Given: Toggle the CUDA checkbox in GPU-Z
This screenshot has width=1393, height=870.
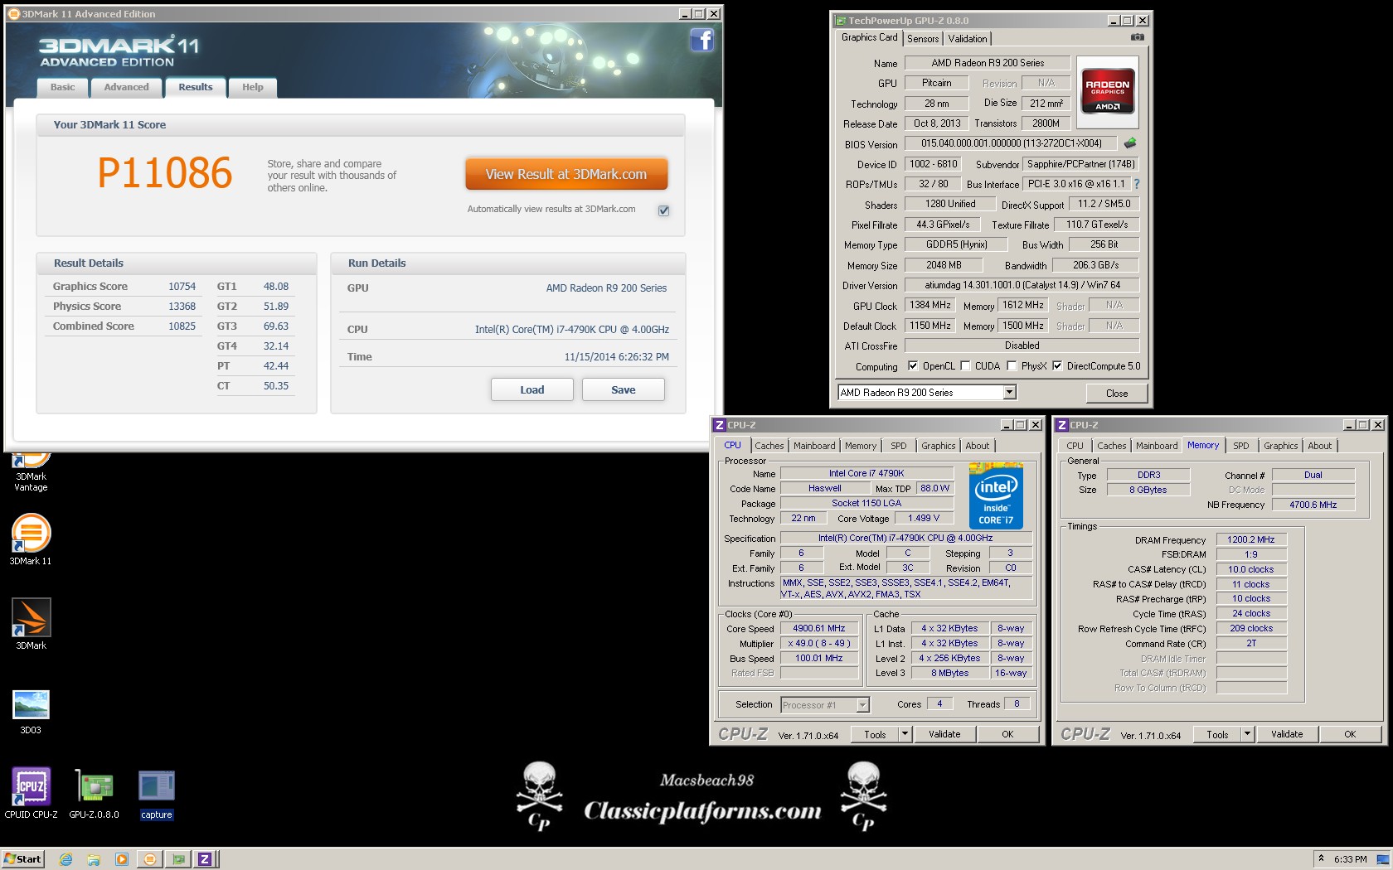Looking at the screenshot, I should [x=965, y=365].
